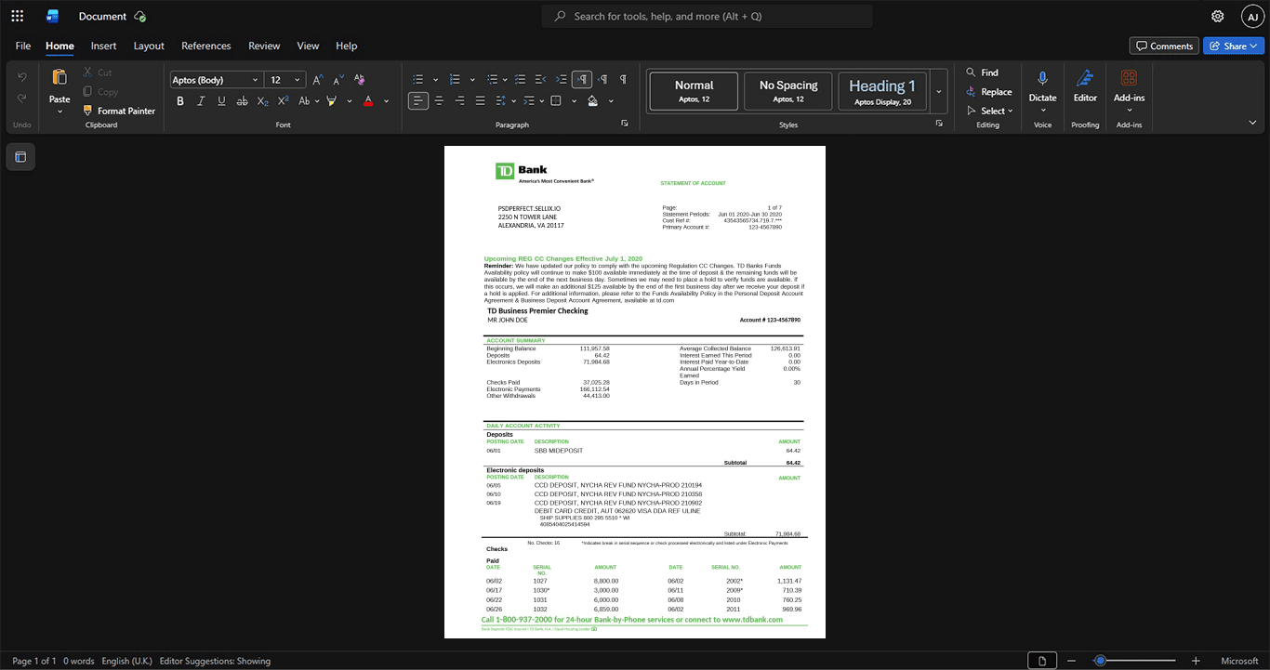Align paragraph to the right

(x=459, y=100)
